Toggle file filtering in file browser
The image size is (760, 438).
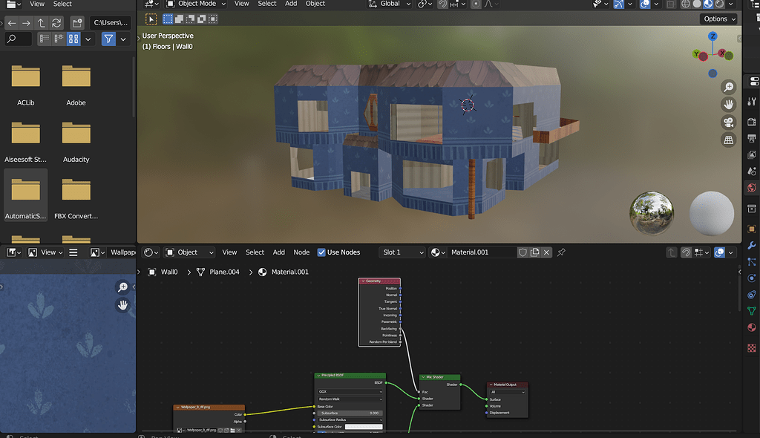(x=108, y=39)
